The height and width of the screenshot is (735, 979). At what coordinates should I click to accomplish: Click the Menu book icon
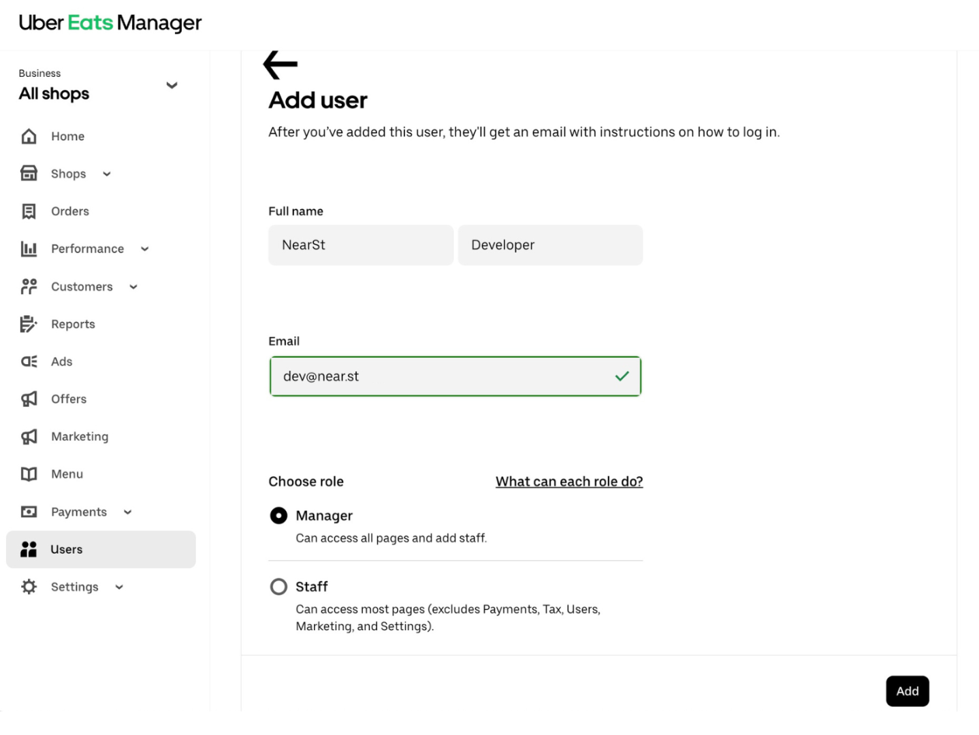pos(29,474)
